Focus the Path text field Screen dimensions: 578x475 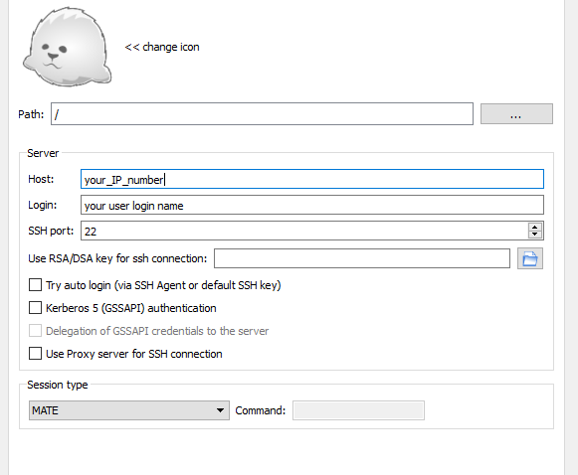262,114
